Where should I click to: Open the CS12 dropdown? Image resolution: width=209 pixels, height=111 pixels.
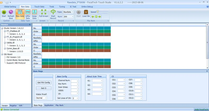[141, 98]
